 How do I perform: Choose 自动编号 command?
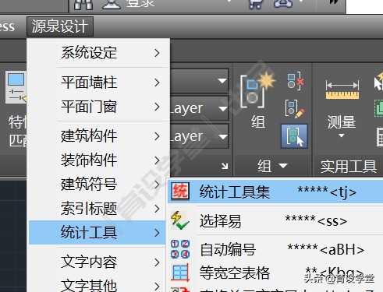tap(275, 249)
